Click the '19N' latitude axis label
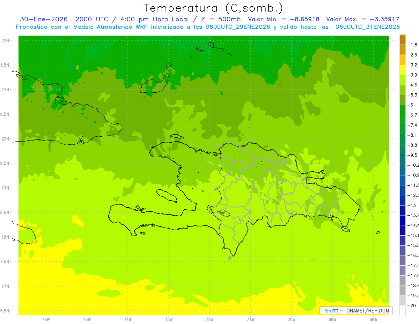419x324 pixels. pos(5,188)
